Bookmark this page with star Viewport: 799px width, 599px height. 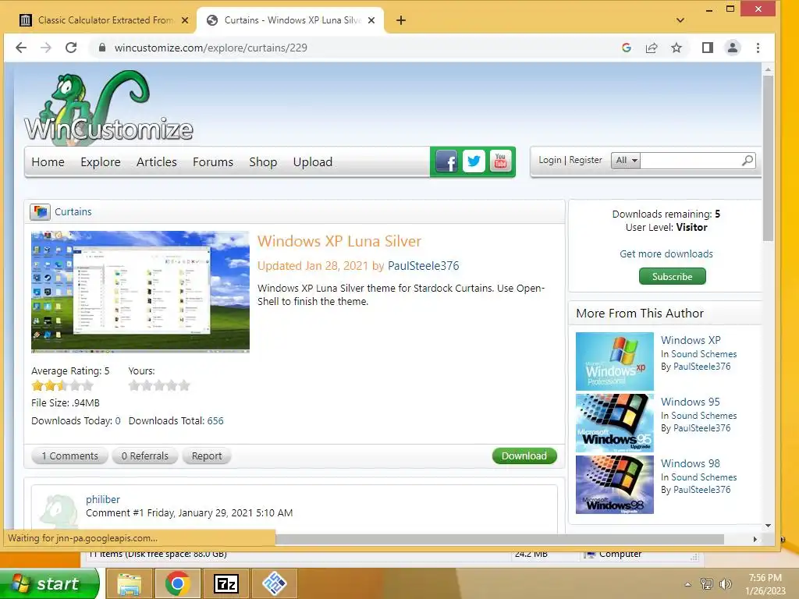point(676,48)
